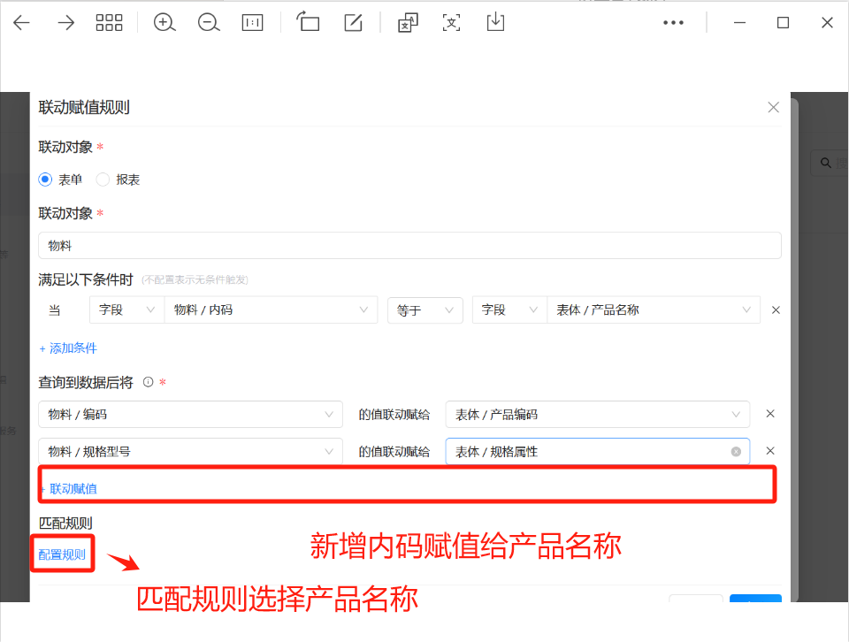Image resolution: width=849 pixels, height=642 pixels.
Task: Open the image edit tool
Action: coord(353,23)
